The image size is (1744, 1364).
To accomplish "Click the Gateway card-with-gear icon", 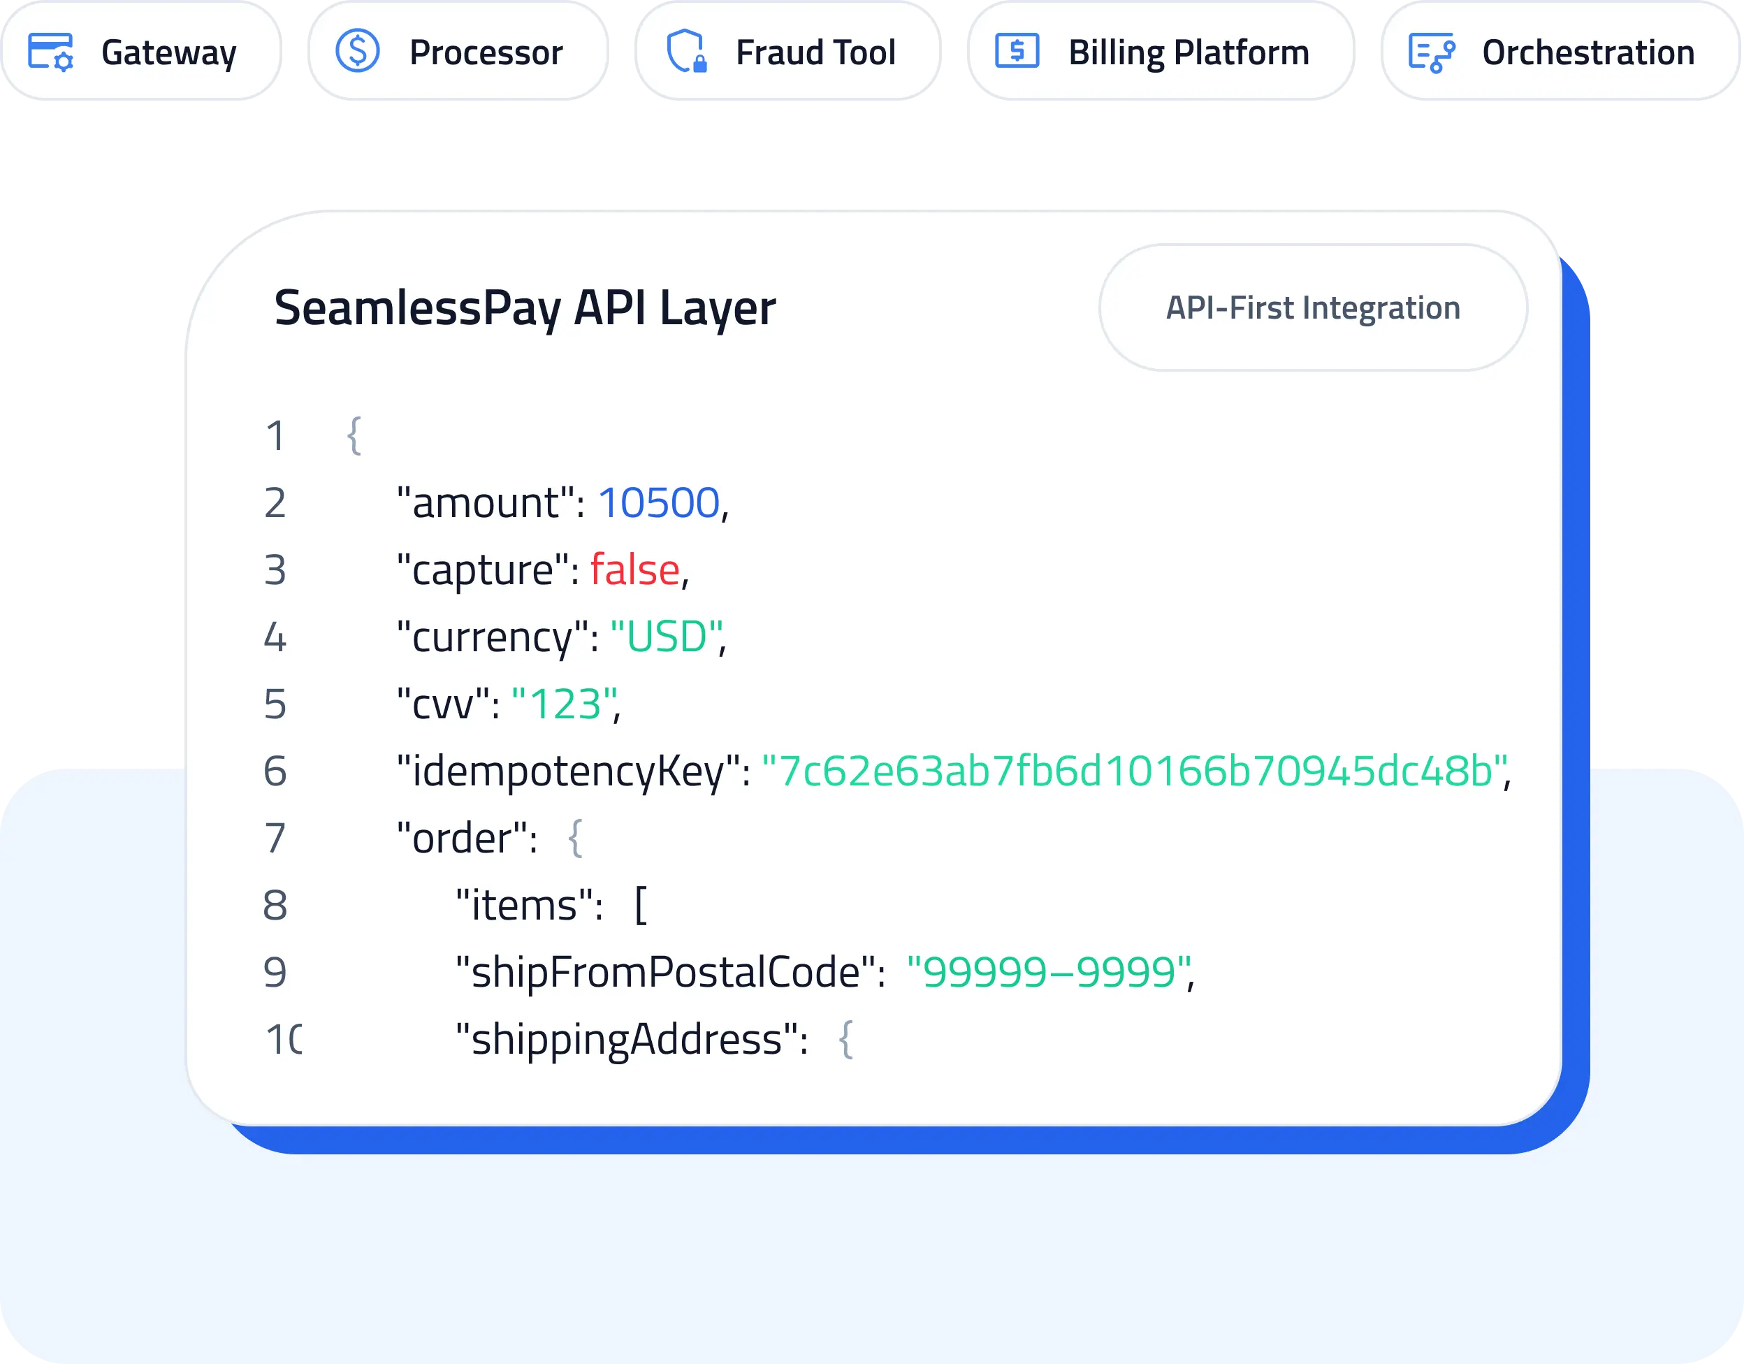I will (50, 52).
